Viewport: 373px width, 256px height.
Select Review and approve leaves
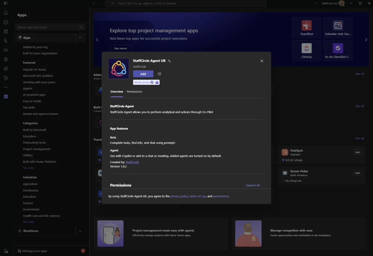[x=40, y=114]
